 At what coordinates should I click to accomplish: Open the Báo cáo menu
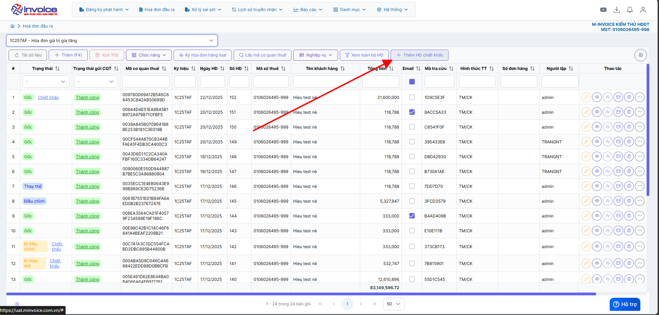[308, 10]
